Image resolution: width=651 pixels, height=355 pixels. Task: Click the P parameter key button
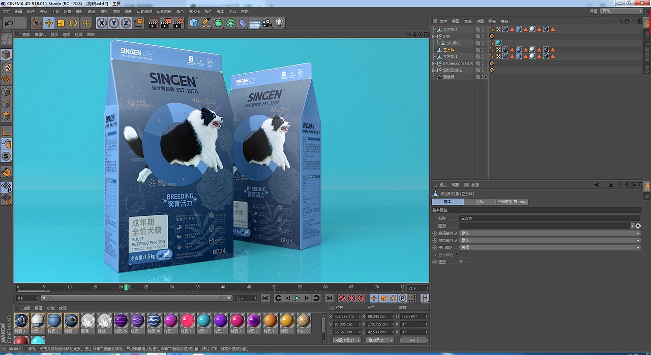[x=402, y=298]
